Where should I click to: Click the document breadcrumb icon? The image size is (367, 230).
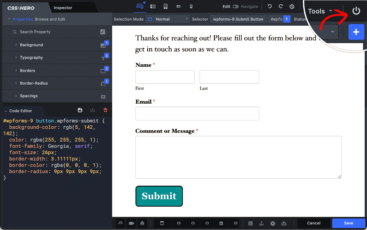tap(221, 223)
